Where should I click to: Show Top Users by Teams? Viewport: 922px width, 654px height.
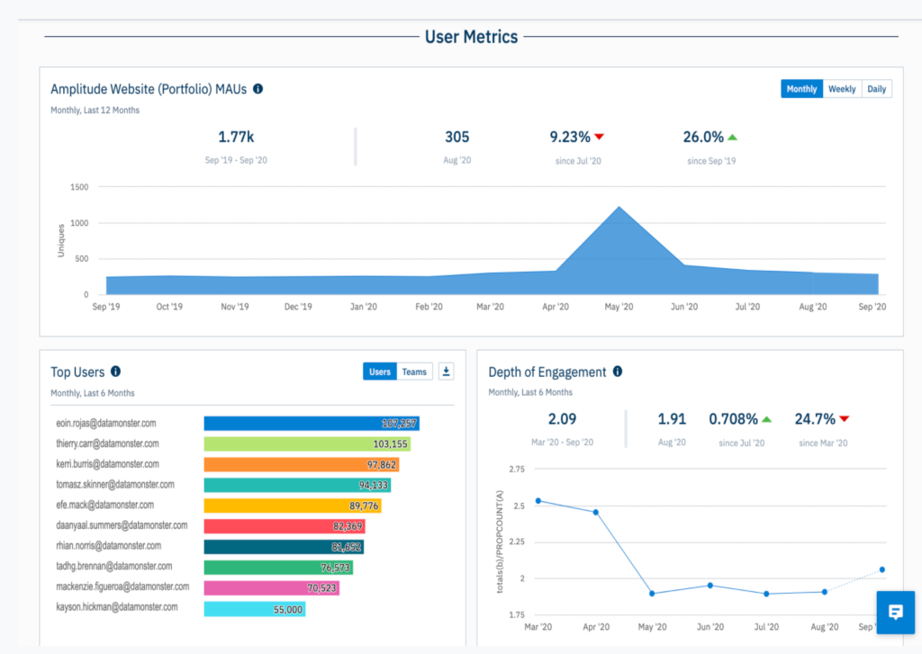(414, 372)
